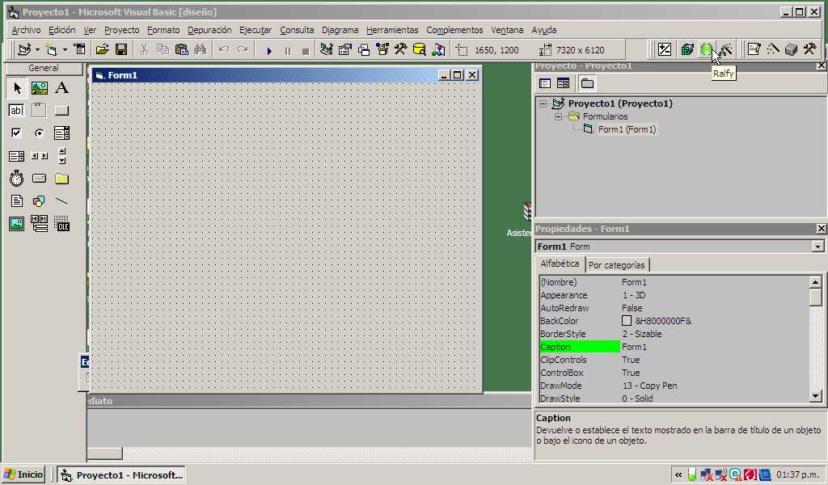Click the Data View Window toolbar icon
This screenshot has width=828, height=485.
420,50
